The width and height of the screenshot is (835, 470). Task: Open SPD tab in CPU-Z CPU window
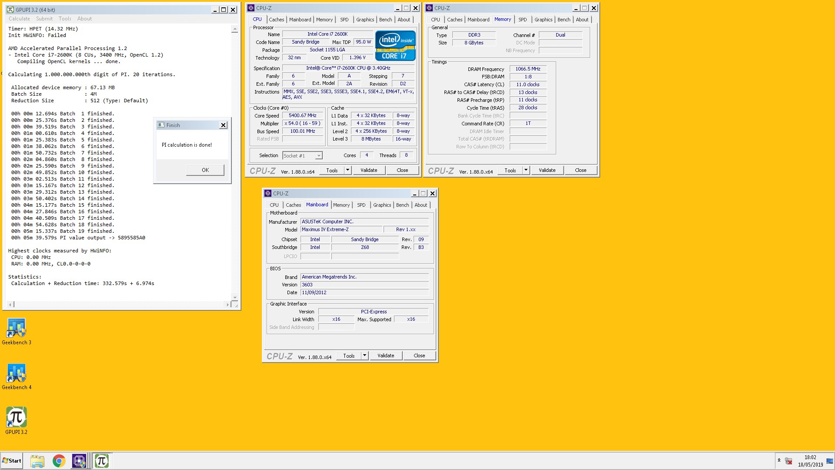click(344, 20)
